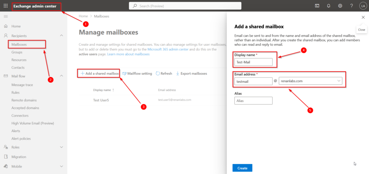Follow Learn more about mailboxes link

[128, 54]
